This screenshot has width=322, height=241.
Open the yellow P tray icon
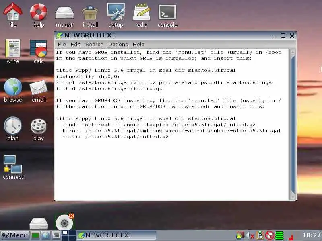(x=260, y=235)
